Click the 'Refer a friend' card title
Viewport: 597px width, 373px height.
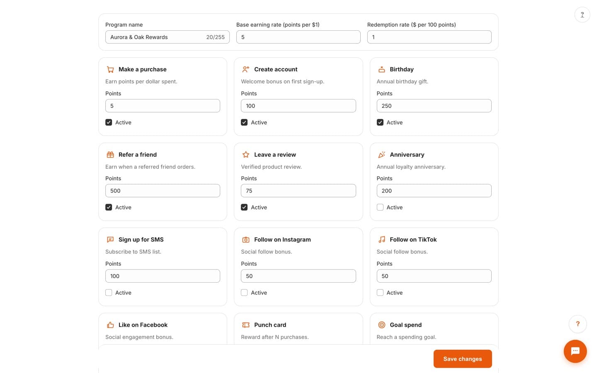[138, 155]
